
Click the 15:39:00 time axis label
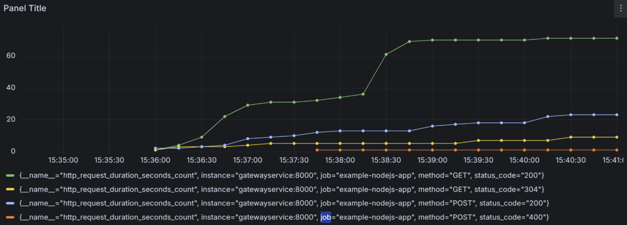(432, 160)
